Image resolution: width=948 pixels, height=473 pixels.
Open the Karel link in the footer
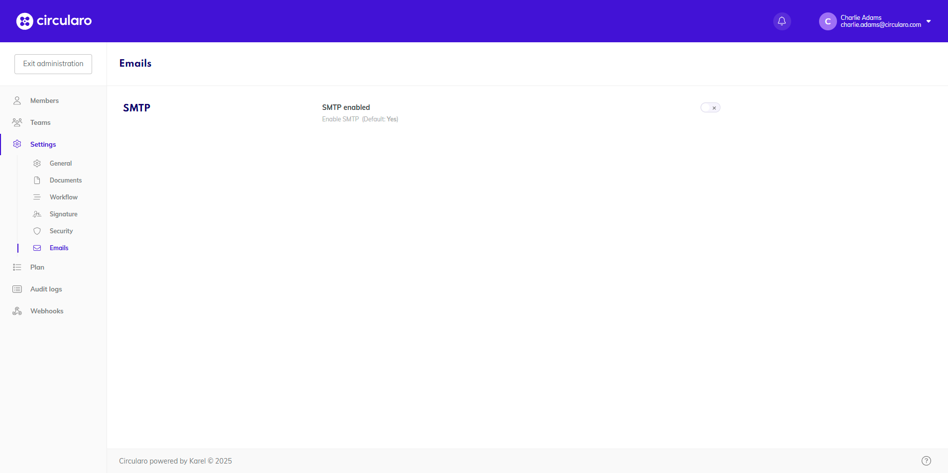197,461
